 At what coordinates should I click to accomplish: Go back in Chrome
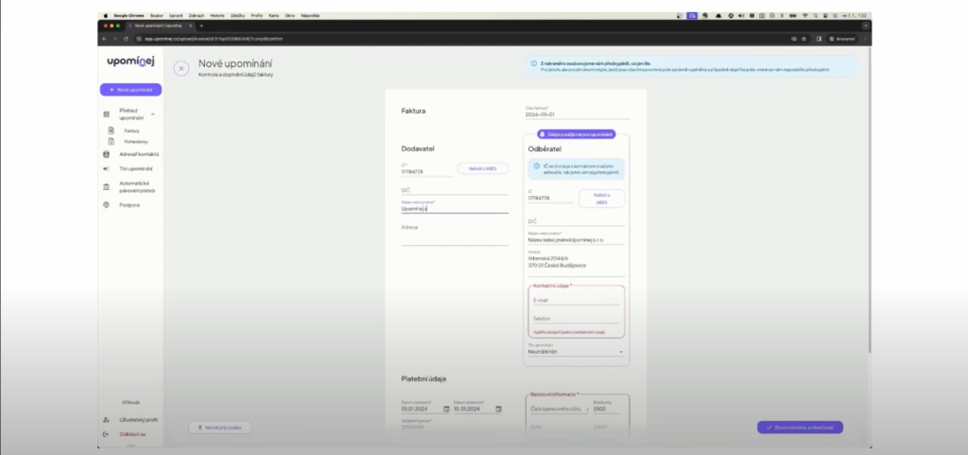click(104, 38)
